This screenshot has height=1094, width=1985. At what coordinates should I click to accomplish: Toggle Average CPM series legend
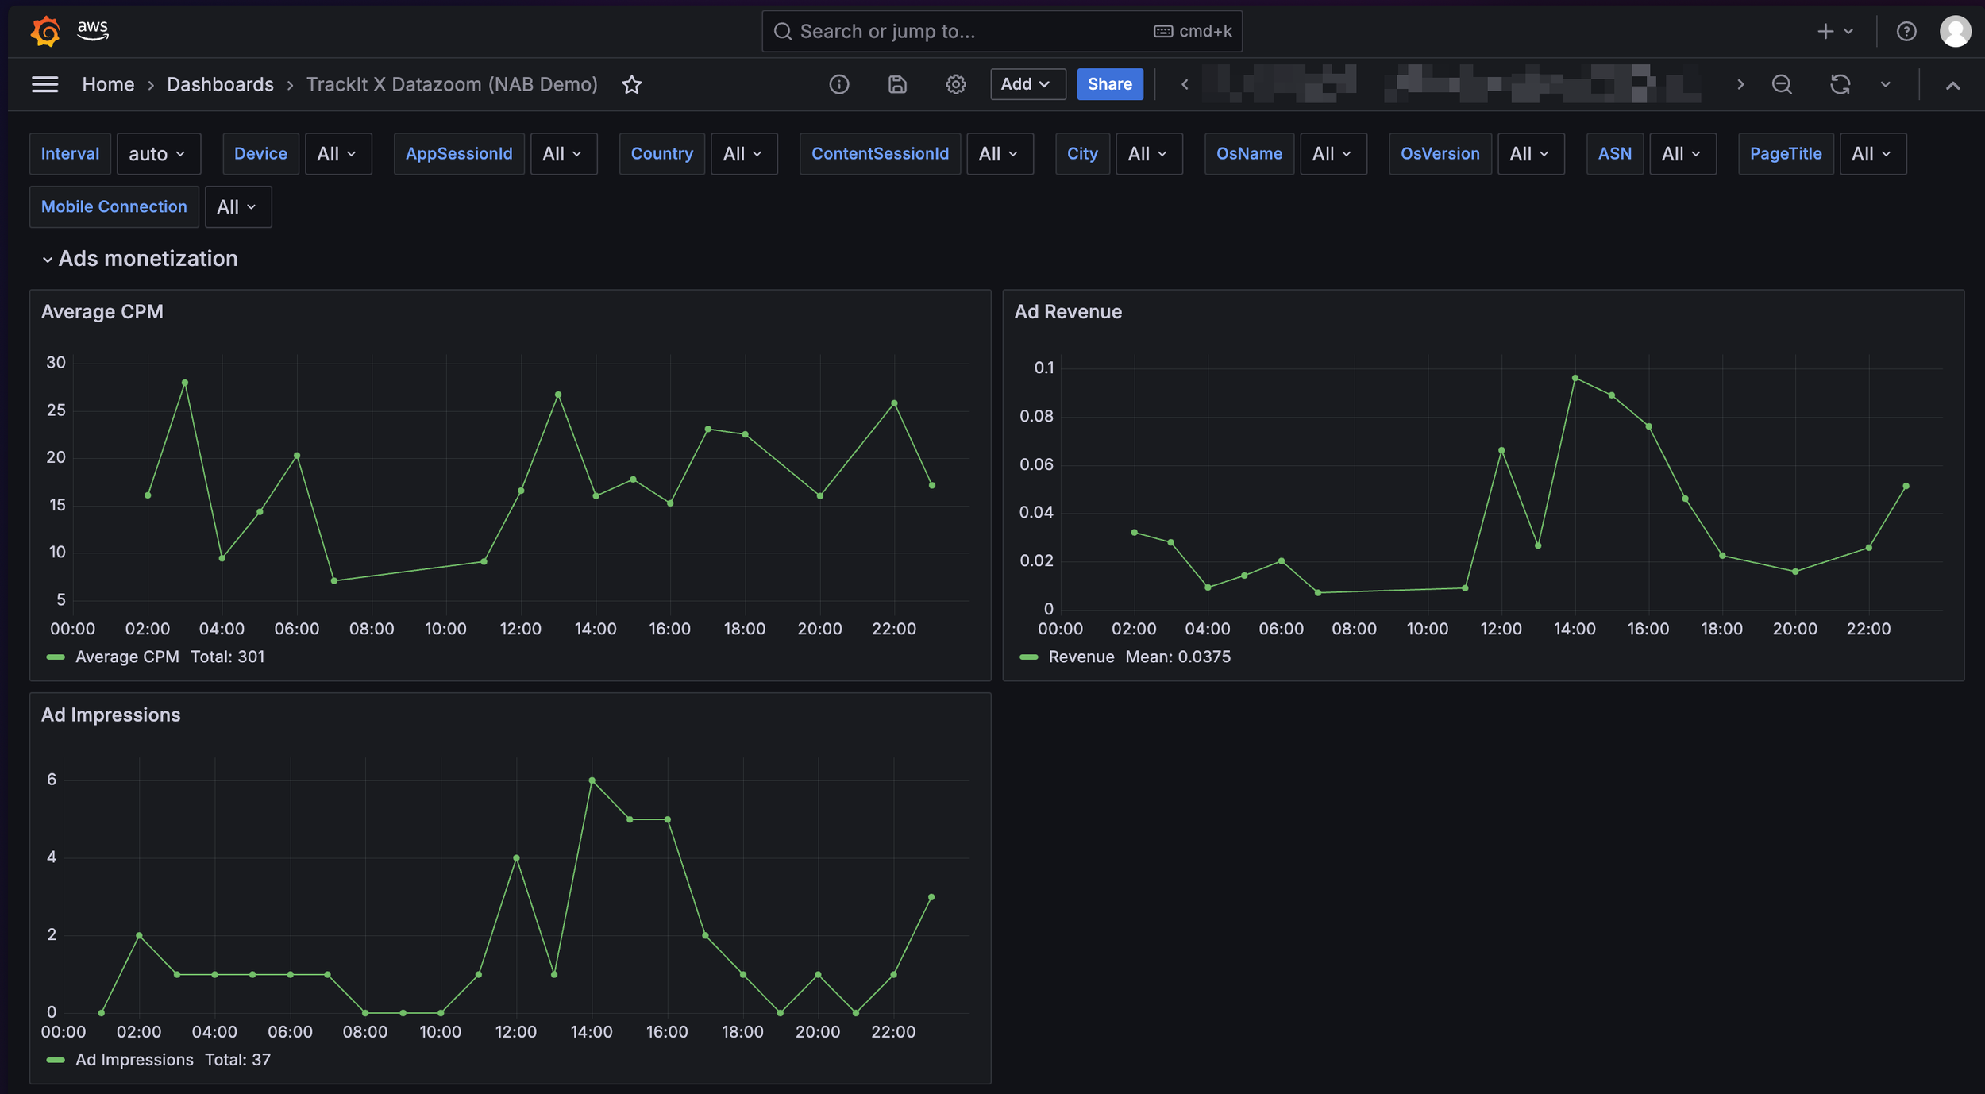126,657
